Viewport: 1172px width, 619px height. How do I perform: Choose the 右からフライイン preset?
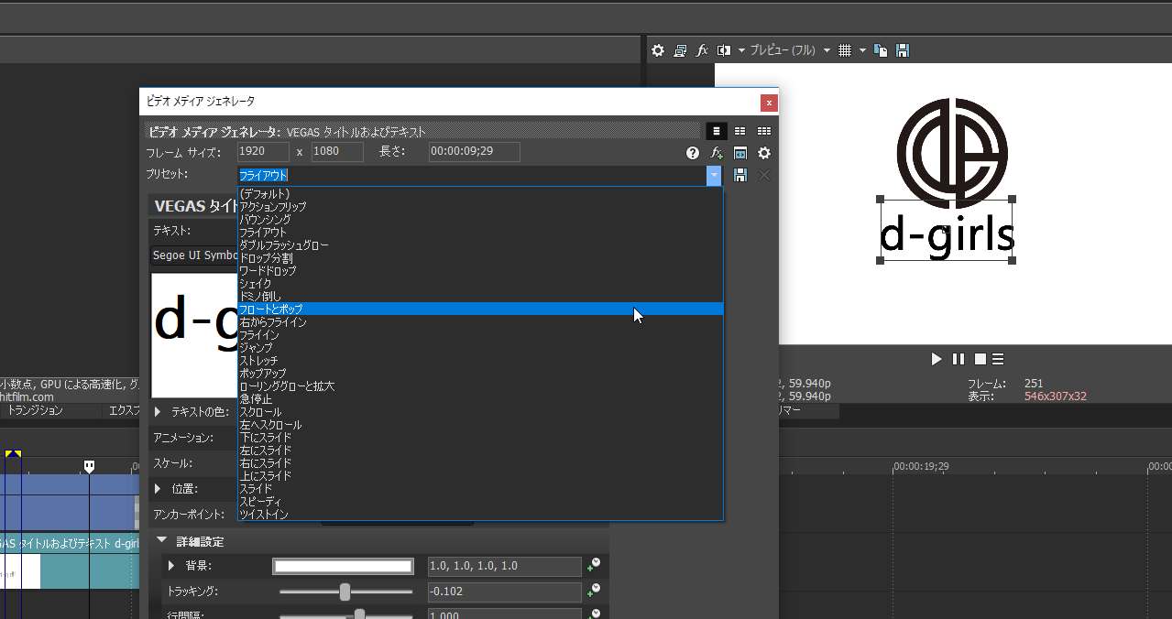[x=480, y=322]
